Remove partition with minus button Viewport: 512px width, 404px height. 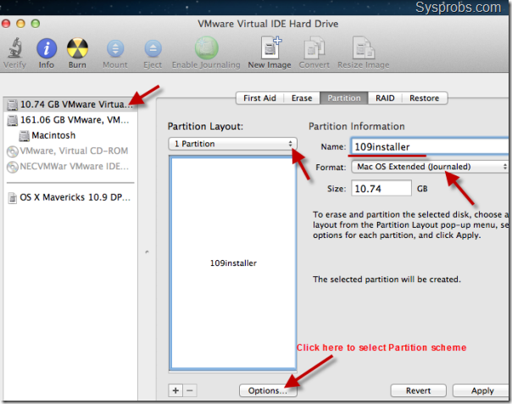[190, 390]
